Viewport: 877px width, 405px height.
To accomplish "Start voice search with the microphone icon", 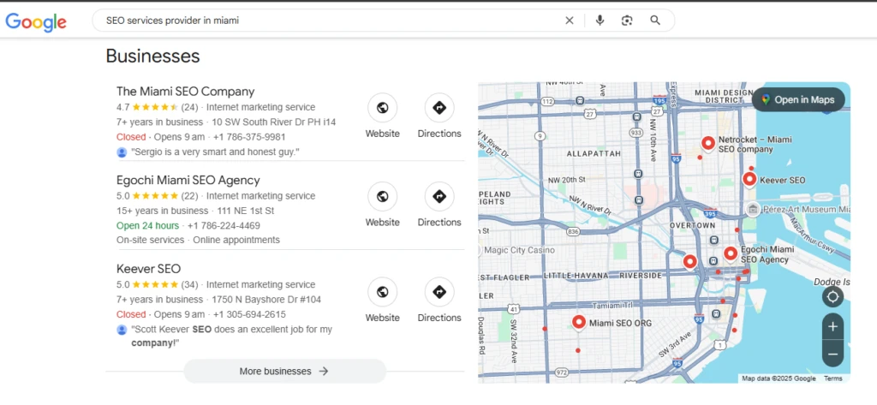I will click(600, 21).
